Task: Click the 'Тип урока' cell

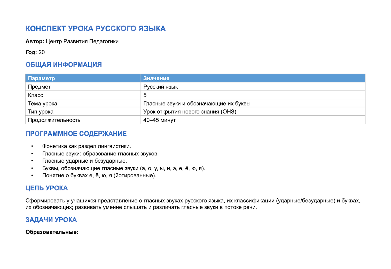Action: [83, 112]
